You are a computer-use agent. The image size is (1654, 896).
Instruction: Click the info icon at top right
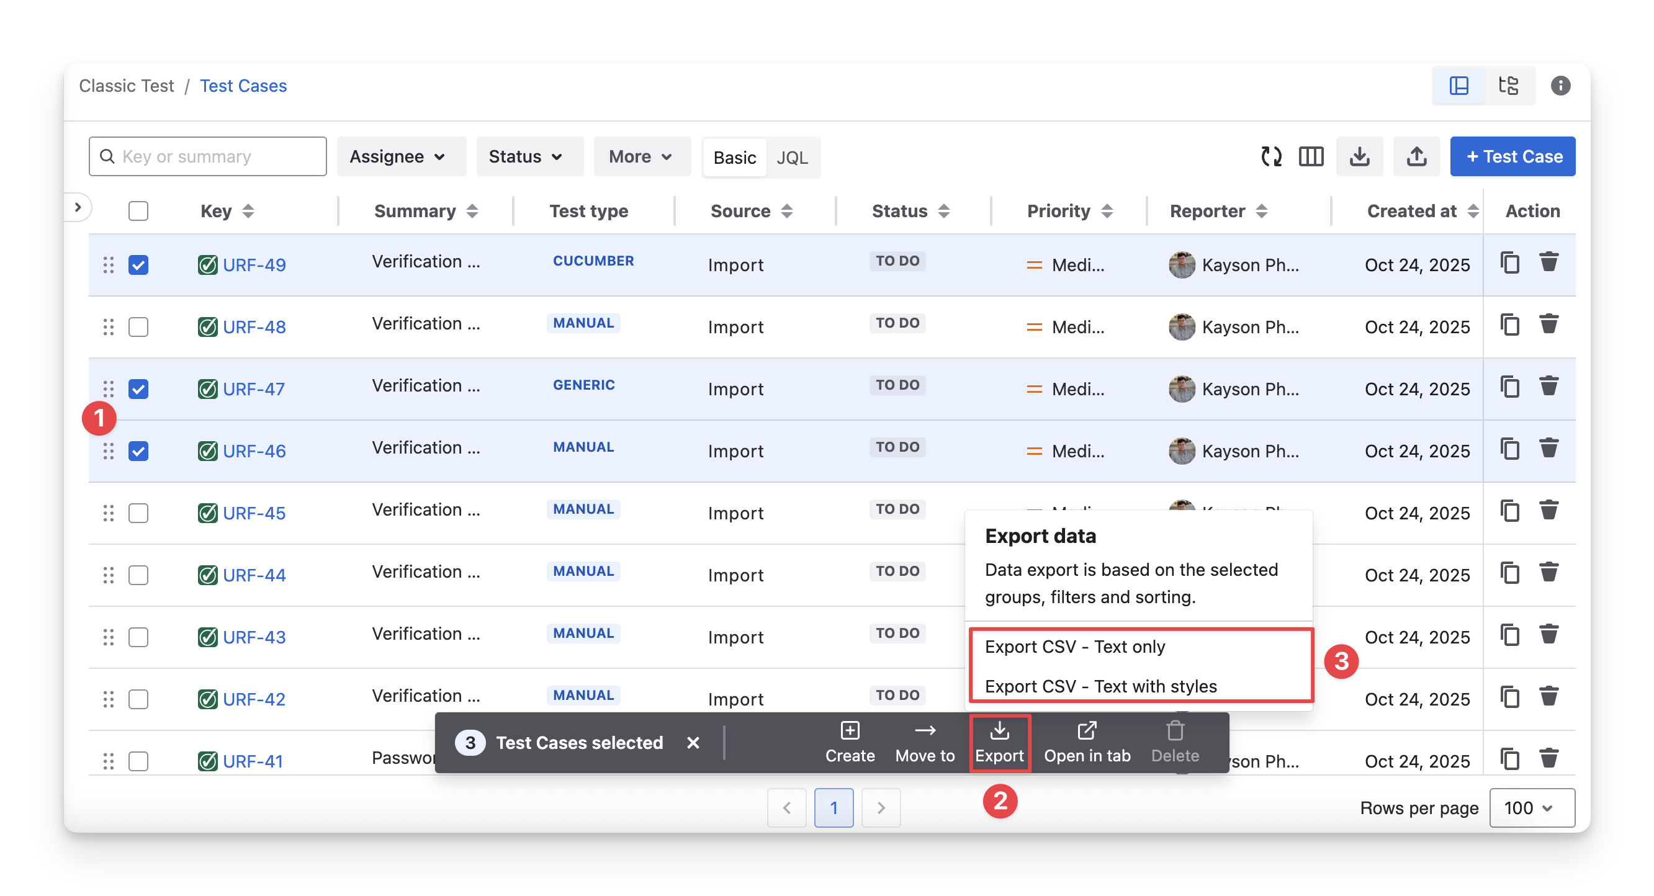coord(1560,86)
